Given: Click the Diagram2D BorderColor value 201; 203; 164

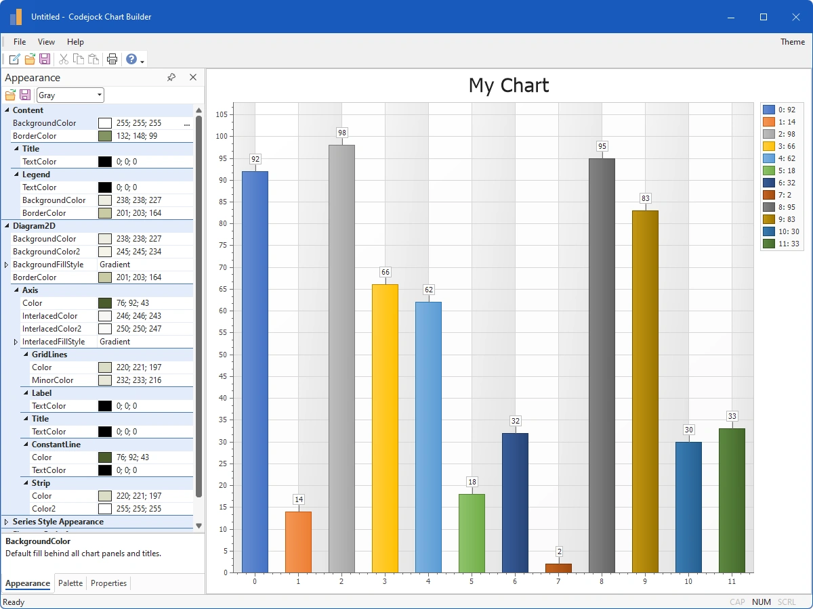Looking at the screenshot, I should coord(139,277).
